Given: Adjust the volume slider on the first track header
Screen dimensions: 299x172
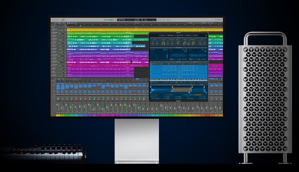Looking at the screenshot, I should 61,31.
